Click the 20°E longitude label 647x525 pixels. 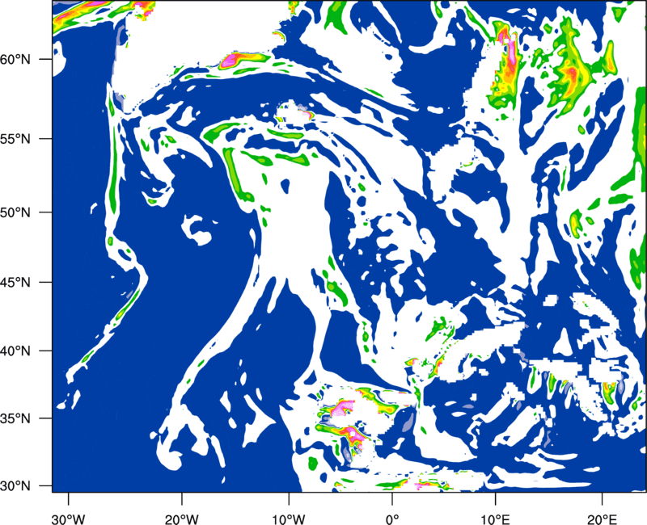[x=601, y=519]
